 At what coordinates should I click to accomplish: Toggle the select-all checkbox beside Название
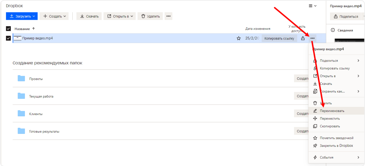(8, 29)
